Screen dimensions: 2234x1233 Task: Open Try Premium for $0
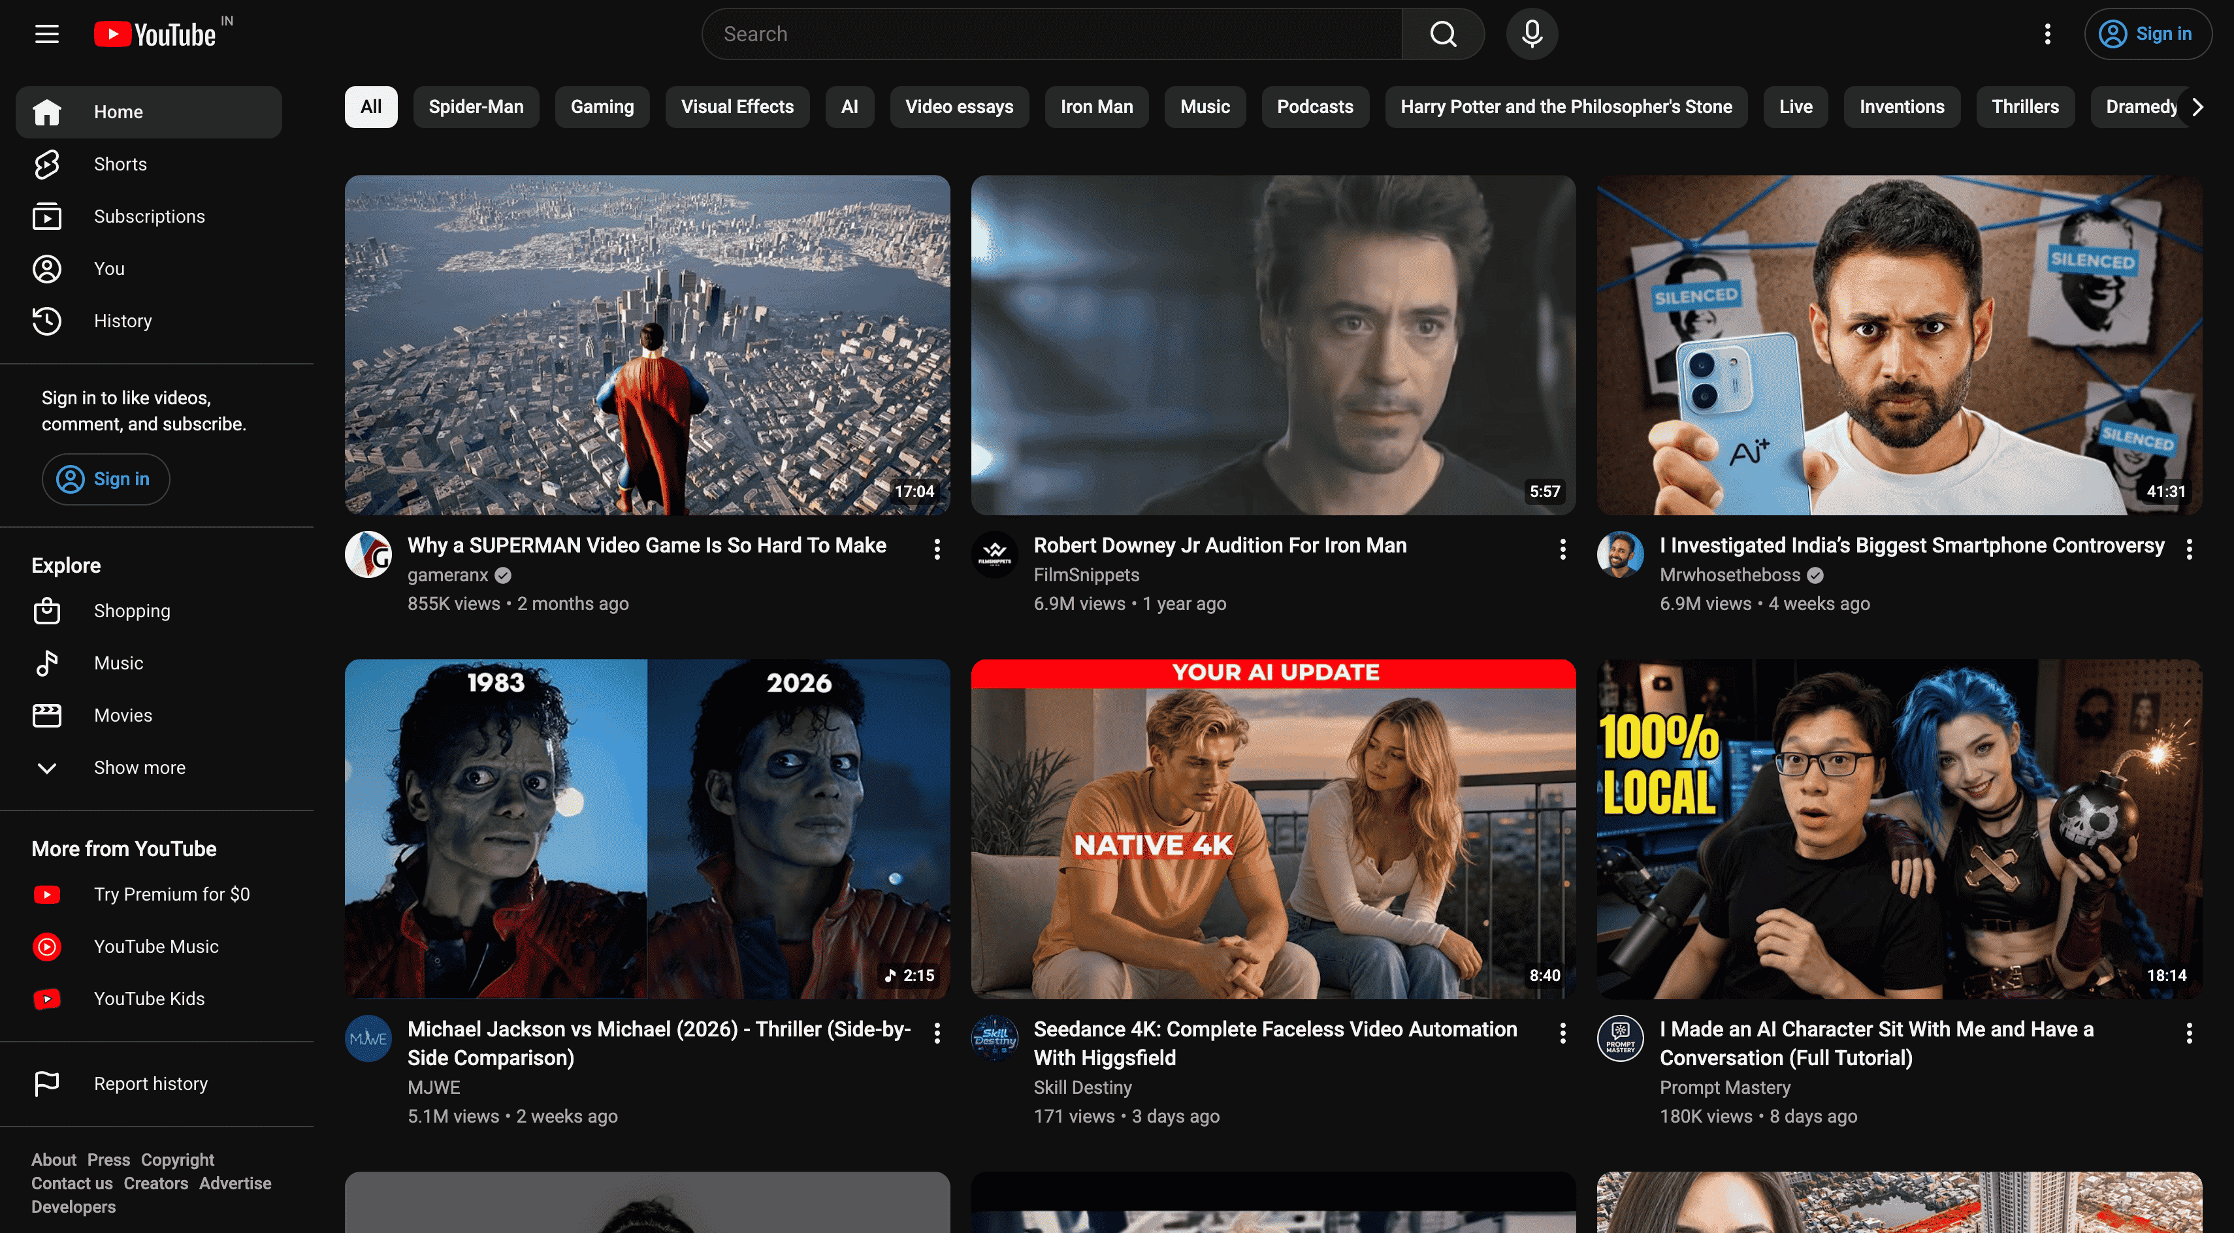point(148,894)
